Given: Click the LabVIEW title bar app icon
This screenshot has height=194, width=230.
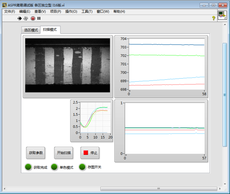Looking at the screenshot, I should click(4, 5).
